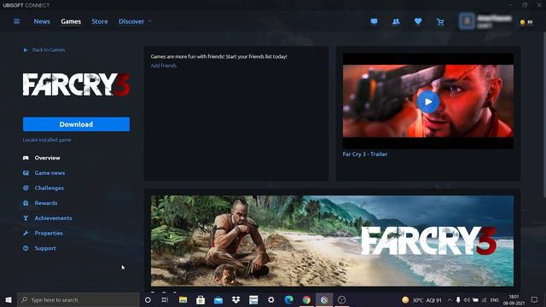This screenshot has height=307, width=546.
Task: Open the Windows Start menu
Action: 9,299
